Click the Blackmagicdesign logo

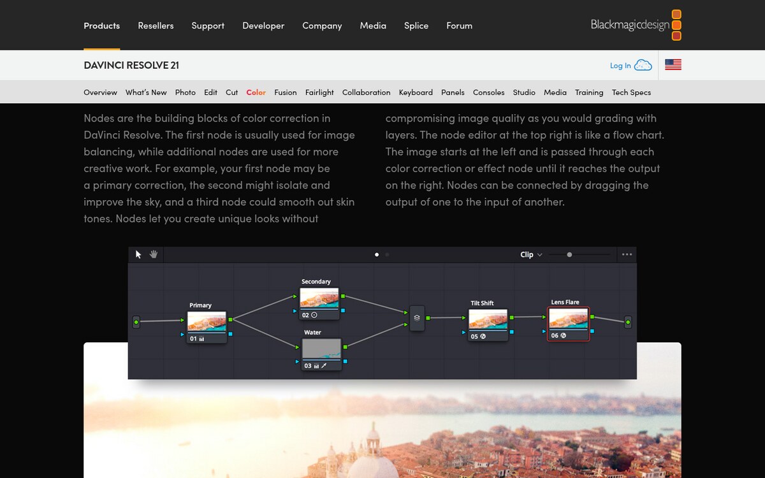pyautogui.click(x=636, y=25)
